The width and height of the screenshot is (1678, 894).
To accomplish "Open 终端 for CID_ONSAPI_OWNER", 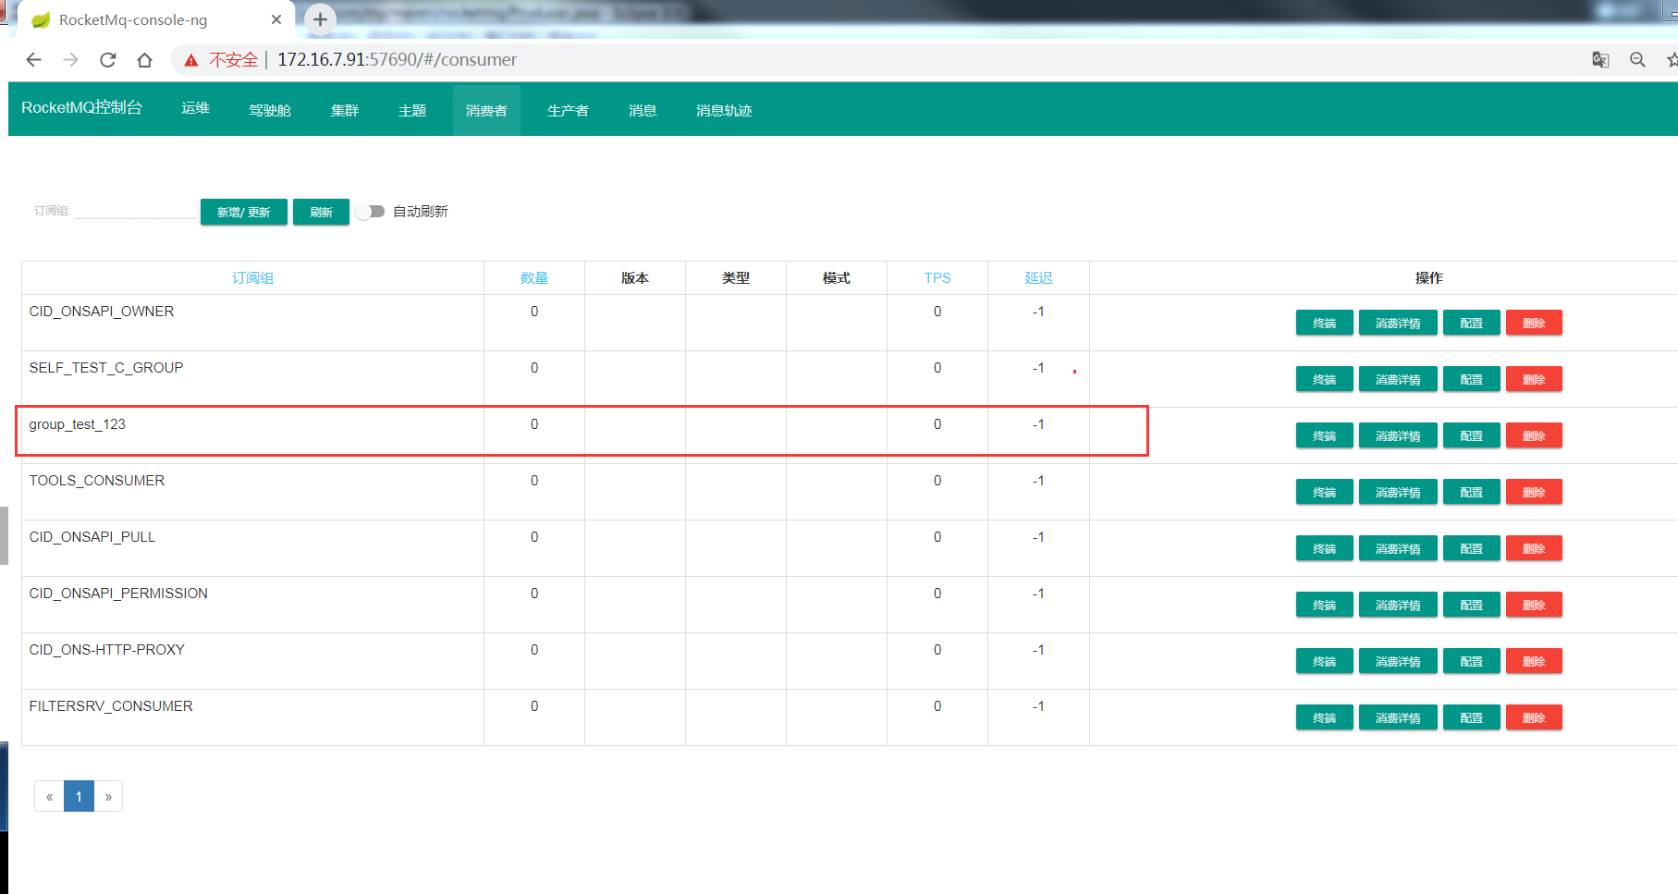I will click(1325, 323).
